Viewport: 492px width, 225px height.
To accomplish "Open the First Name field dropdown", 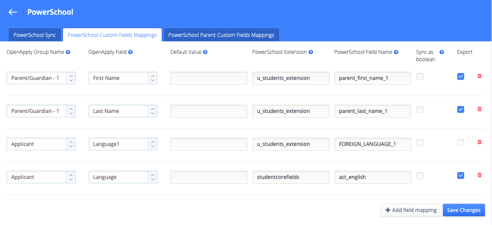I will [123, 78].
